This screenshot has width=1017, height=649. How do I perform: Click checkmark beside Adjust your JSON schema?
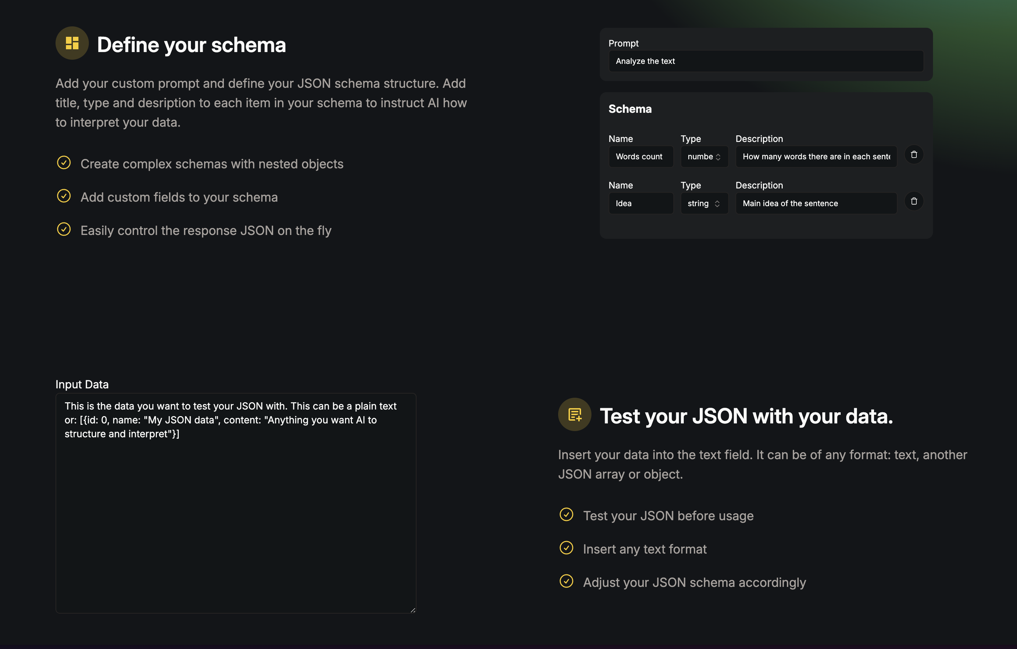[566, 581]
